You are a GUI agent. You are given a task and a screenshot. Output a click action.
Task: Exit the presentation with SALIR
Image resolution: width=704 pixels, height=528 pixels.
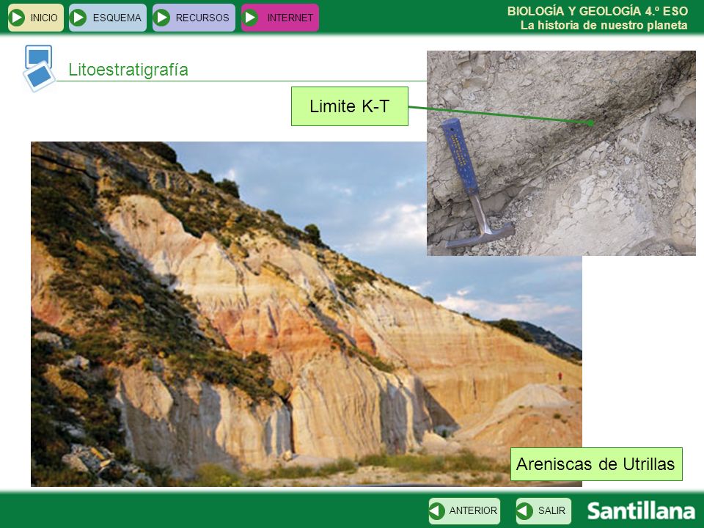(543, 510)
